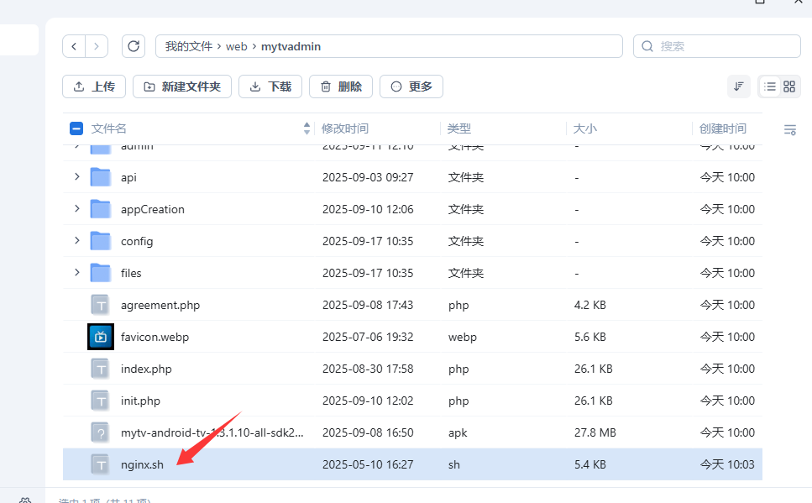Screen dimensions: 812x503
Task: Click the back navigation arrow
Action: click(x=74, y=46)
